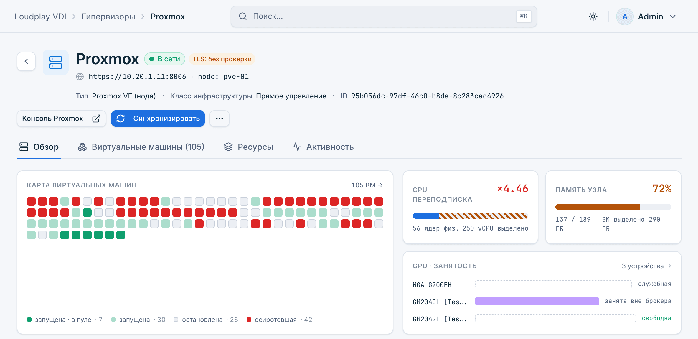Click the globe icon beside the URL
This screenshot has height=339, width=698.
click(80, 77)
